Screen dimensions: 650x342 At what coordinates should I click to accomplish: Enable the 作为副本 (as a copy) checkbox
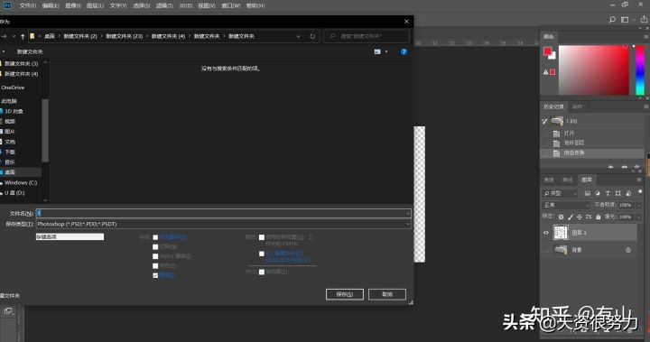point(155,237)
